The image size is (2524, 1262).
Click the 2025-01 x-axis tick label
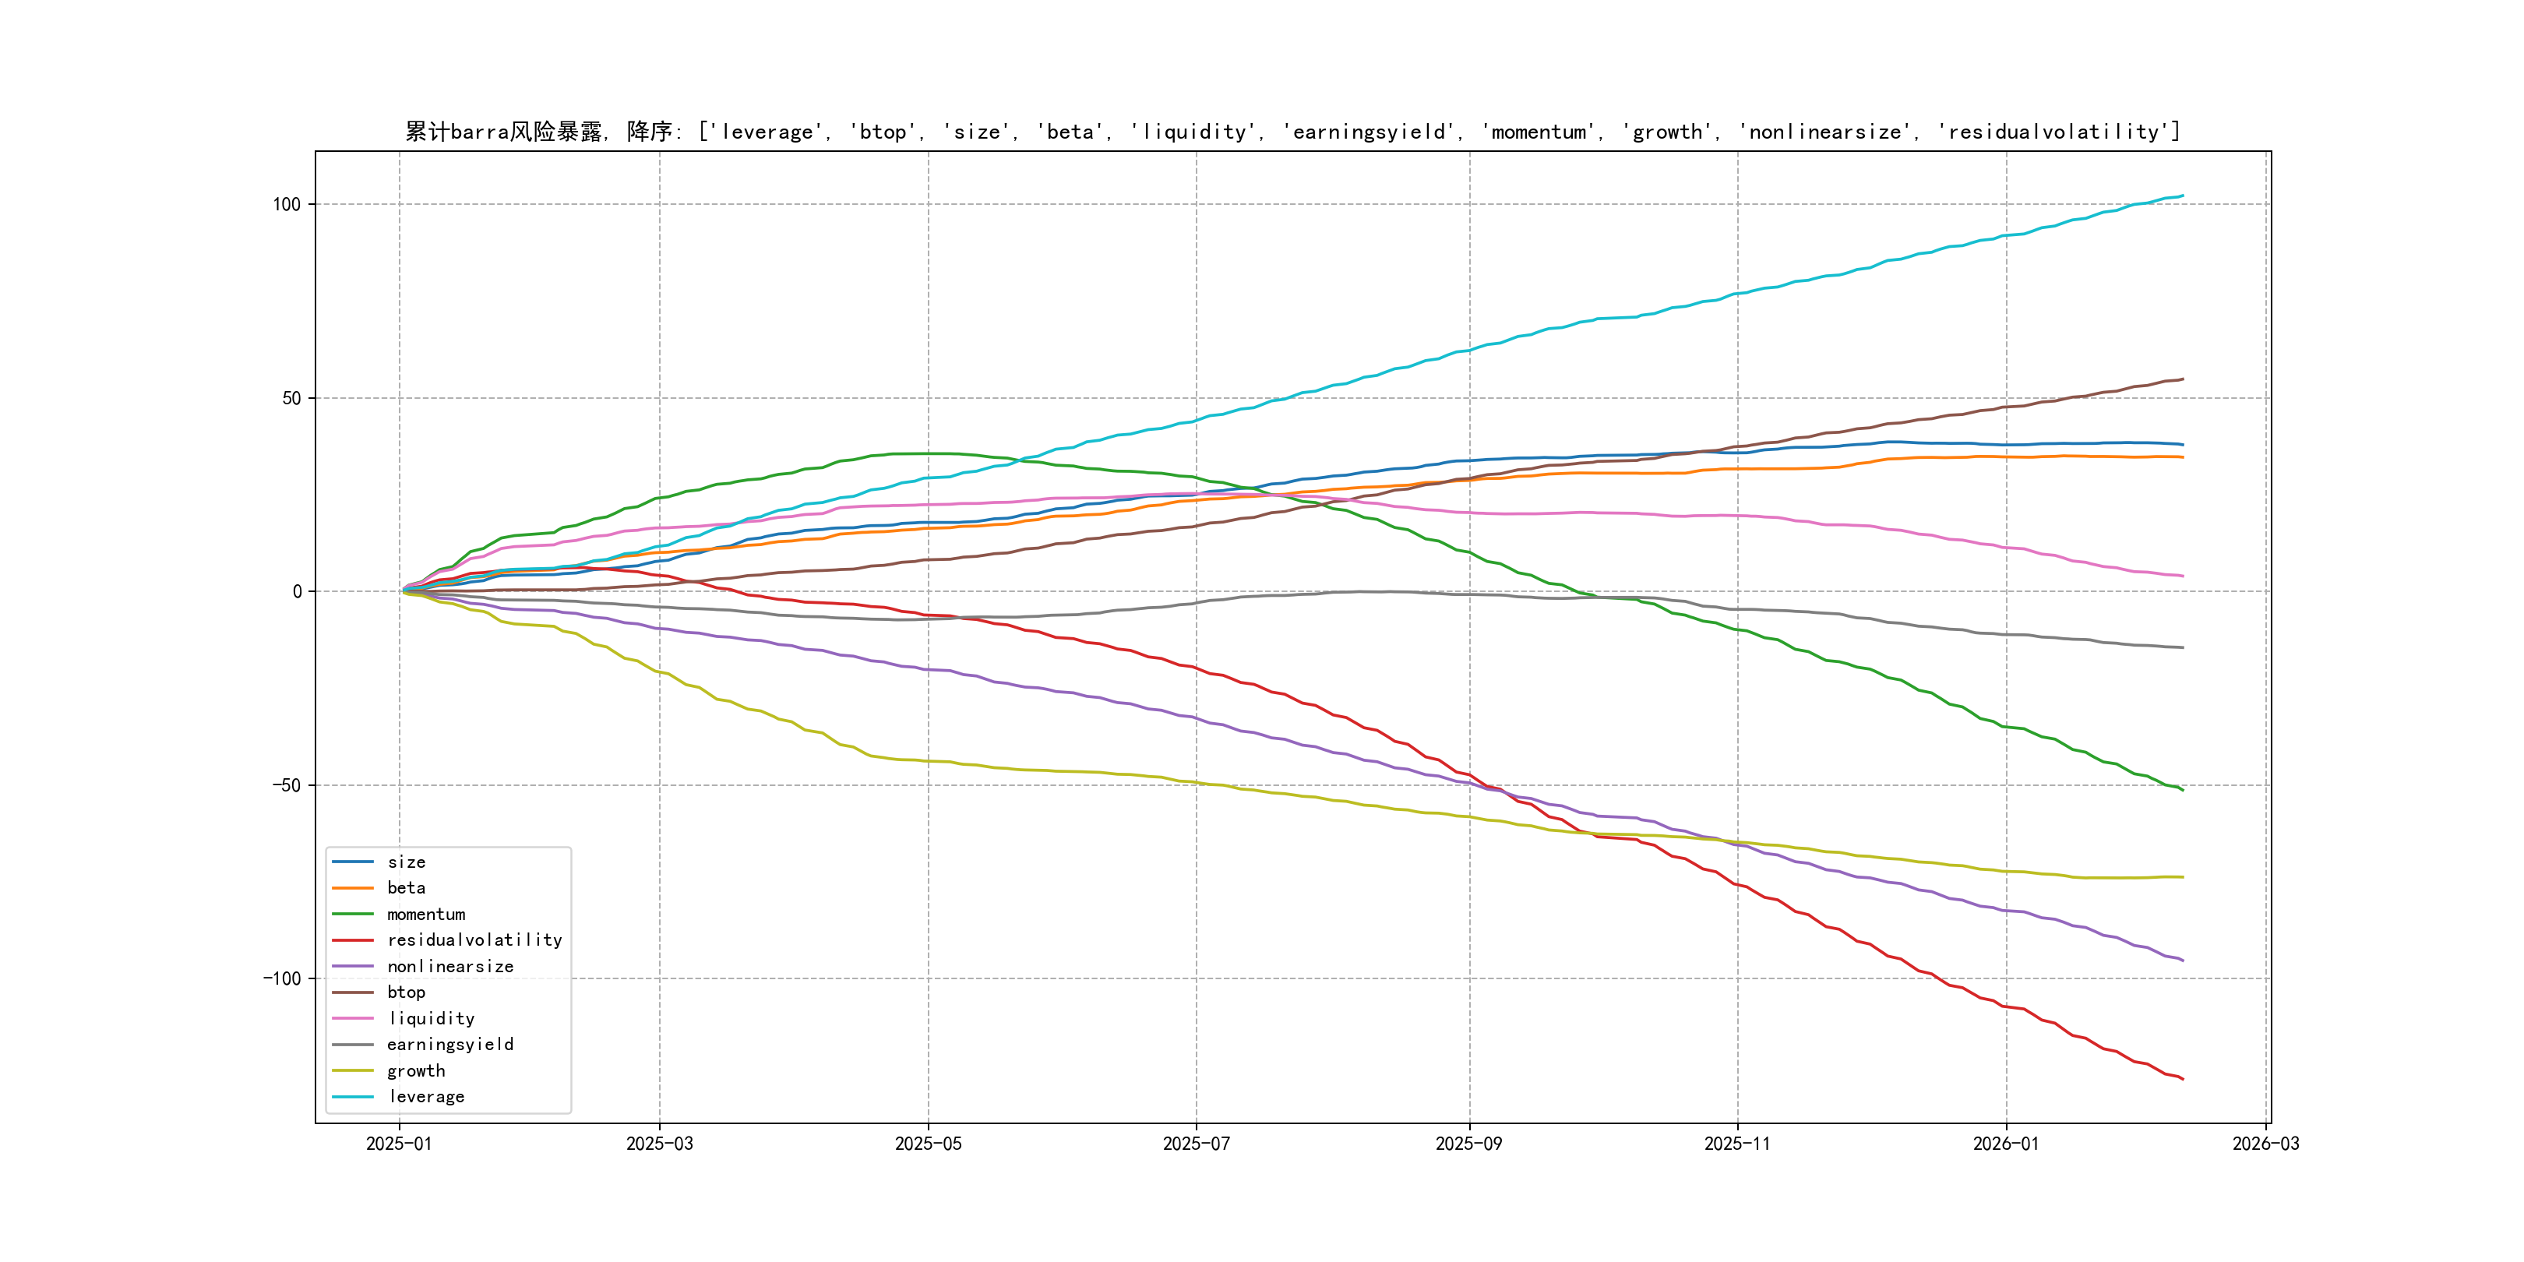click(399, 1144)
